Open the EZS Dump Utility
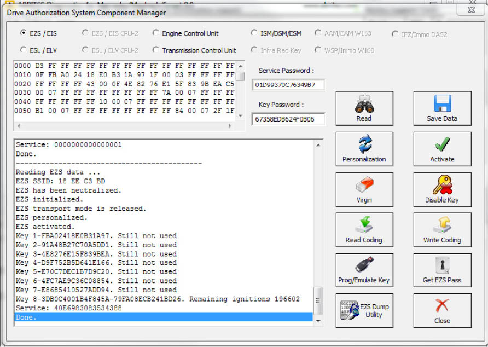Viewport: 488px width, 347px height. (364, 311)
